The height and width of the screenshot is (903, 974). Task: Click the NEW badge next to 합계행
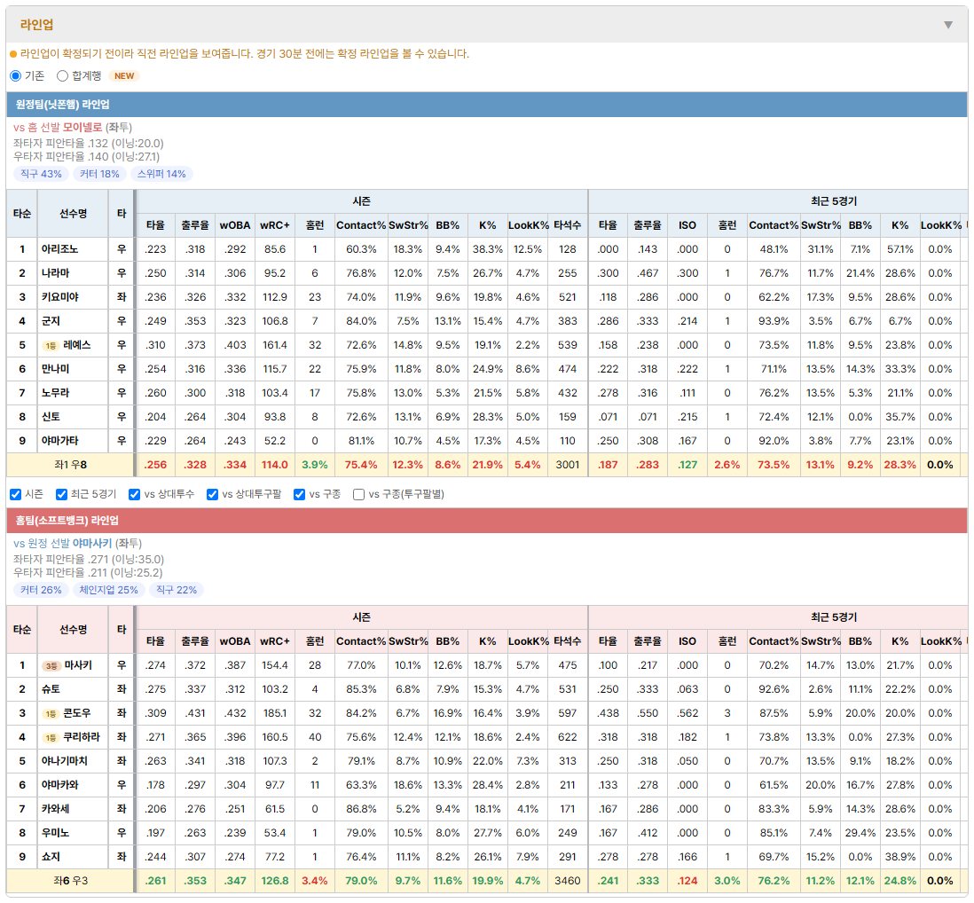(x=124, y=75)
